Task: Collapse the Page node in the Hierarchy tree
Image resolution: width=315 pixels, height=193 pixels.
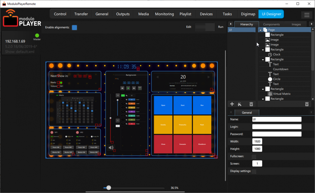Action: [x=260, y=29]
